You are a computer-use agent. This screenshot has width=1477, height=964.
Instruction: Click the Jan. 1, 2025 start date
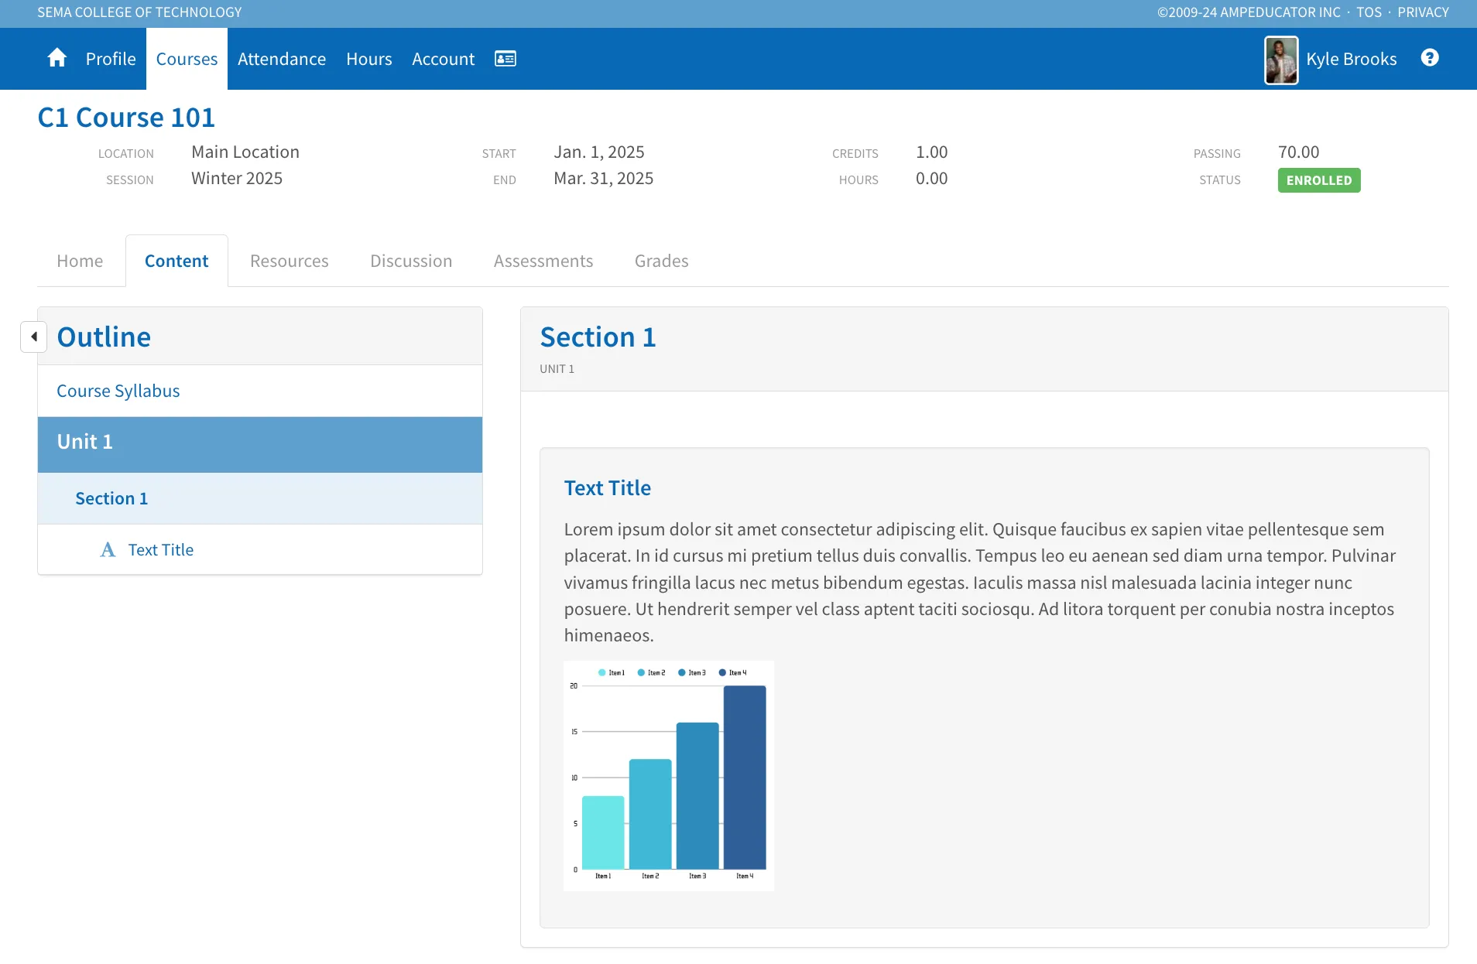pyautogui.click(x=599, y=152)
